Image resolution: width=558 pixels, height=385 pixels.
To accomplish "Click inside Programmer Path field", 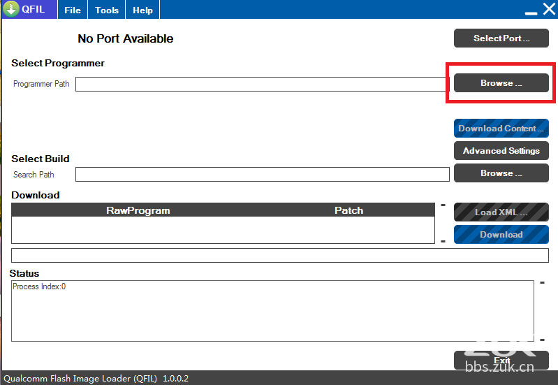I will pos(260,84).
